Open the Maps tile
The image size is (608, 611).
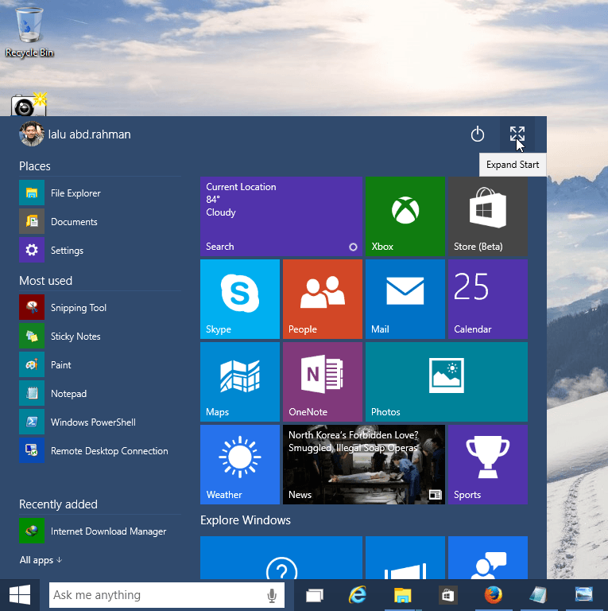[240, 382]
